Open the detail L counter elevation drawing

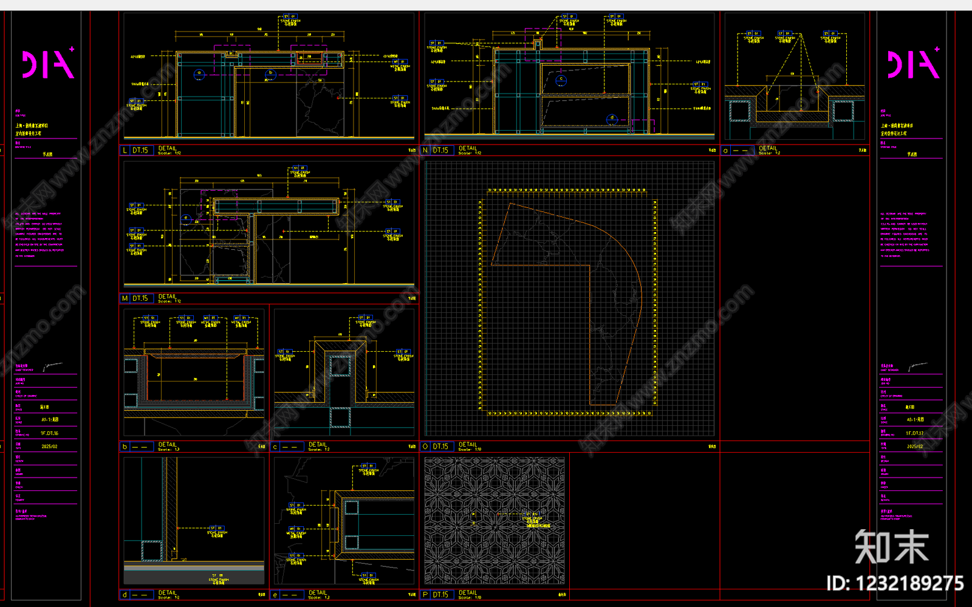tap(269, 78)
